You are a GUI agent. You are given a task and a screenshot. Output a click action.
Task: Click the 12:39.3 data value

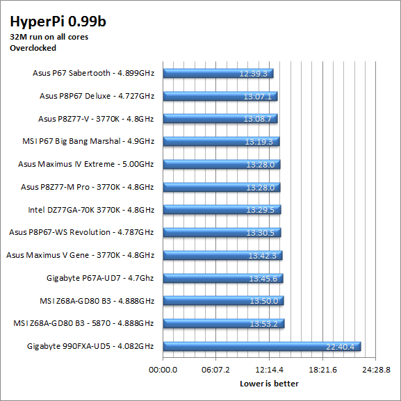click(253, 74)
